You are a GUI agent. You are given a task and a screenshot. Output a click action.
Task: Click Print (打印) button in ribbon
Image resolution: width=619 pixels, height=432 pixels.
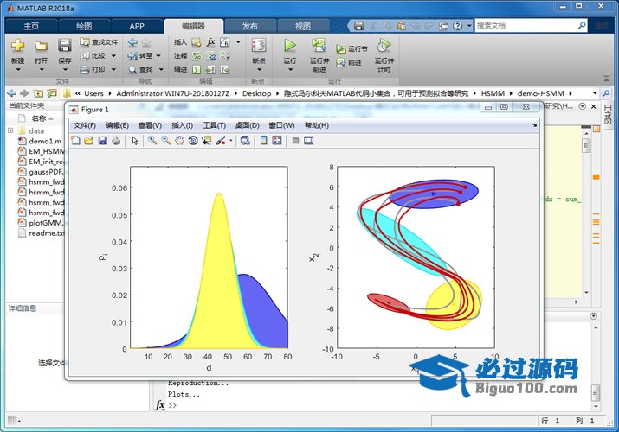click(98, 70)
